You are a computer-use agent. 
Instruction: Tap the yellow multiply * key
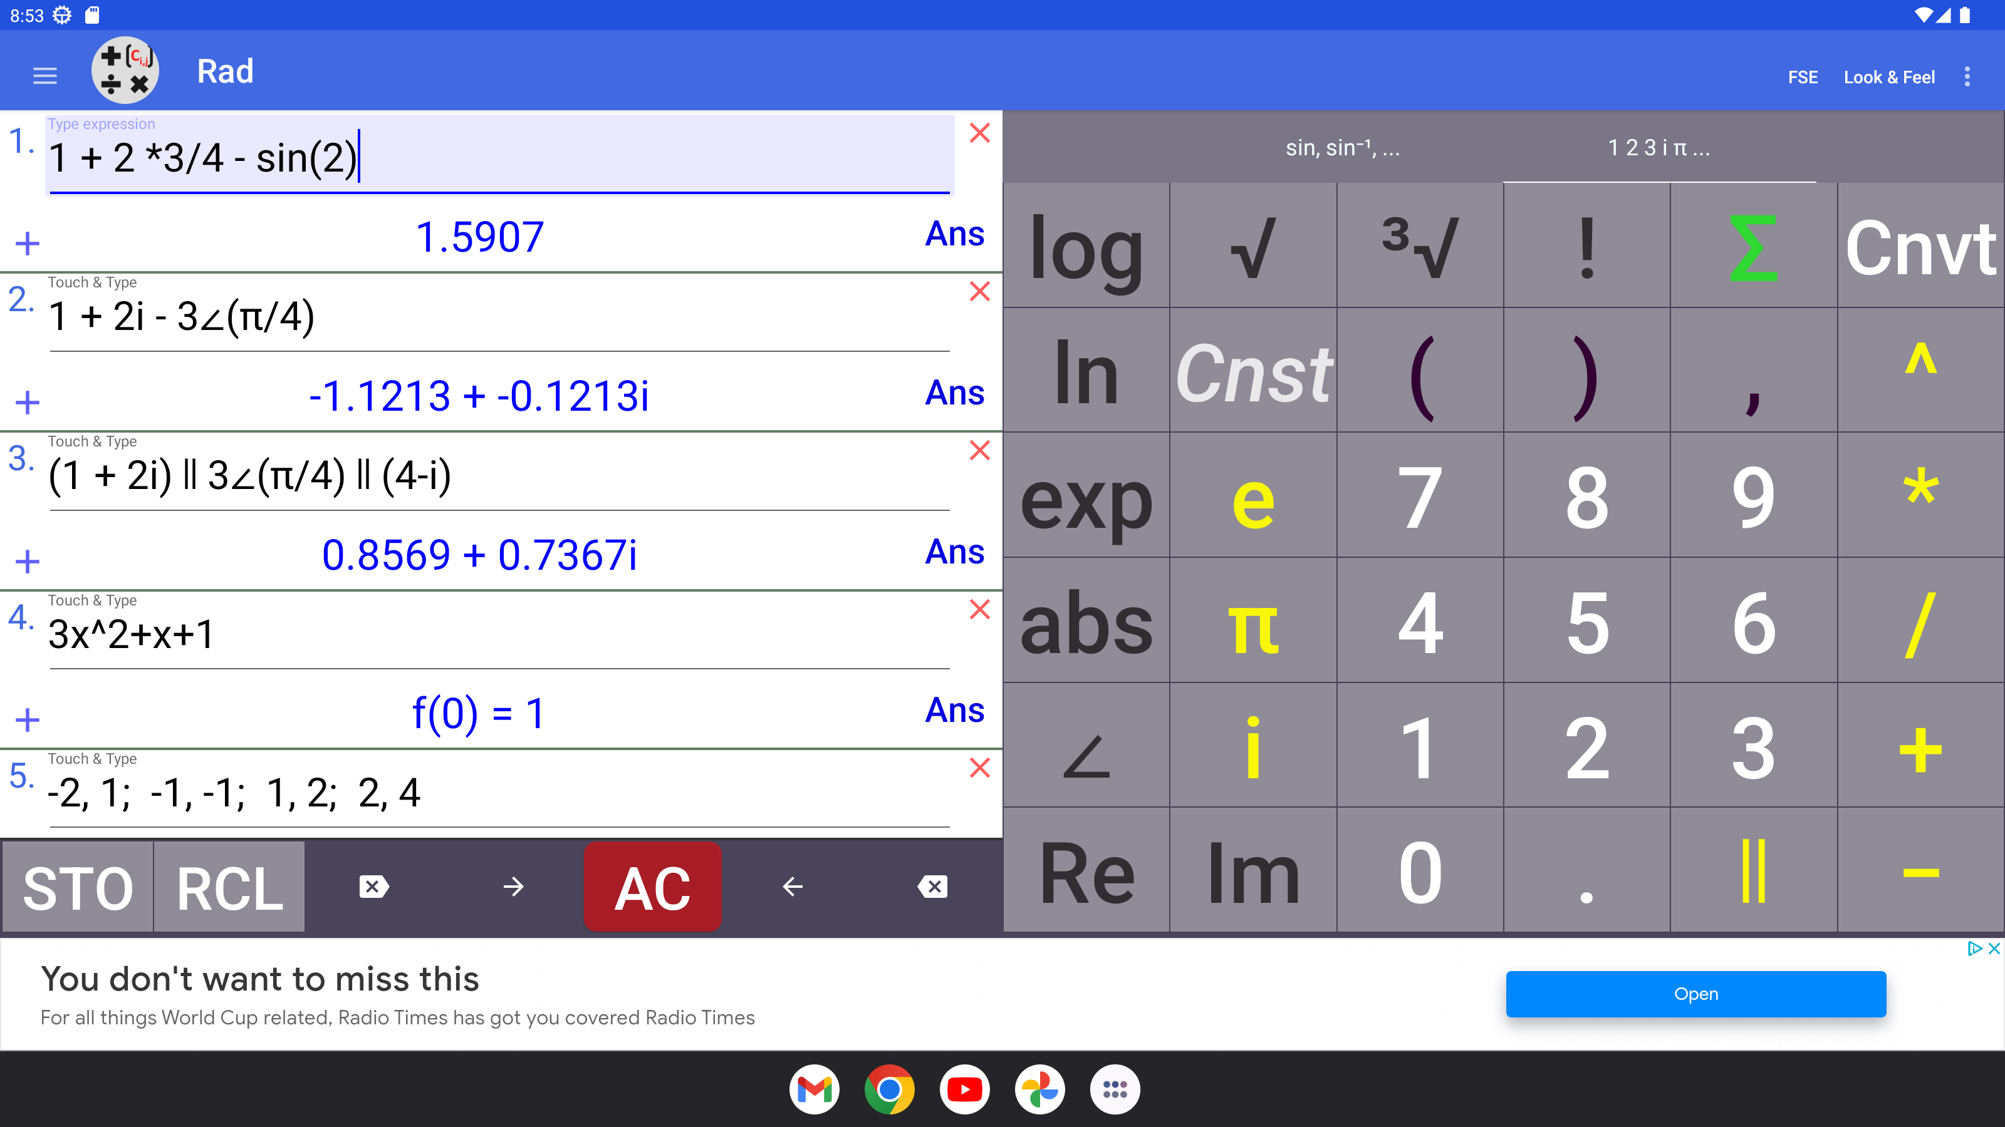point(1921,495)
